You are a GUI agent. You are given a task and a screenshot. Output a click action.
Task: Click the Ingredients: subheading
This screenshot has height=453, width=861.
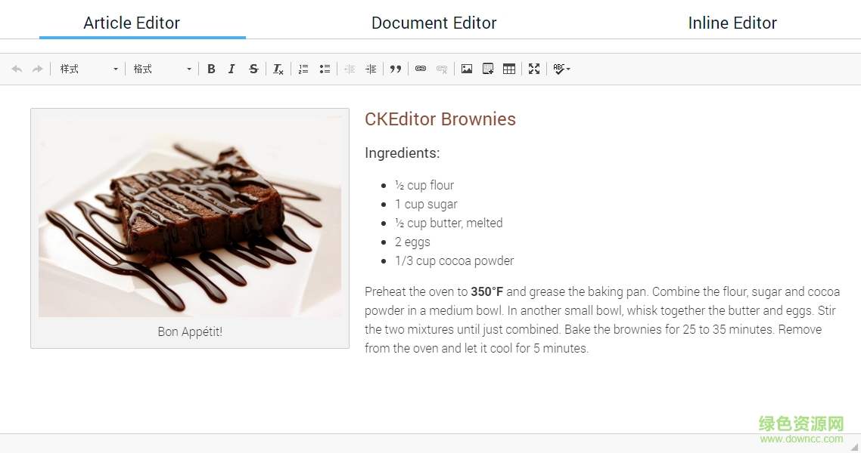(x=402, y=153)
